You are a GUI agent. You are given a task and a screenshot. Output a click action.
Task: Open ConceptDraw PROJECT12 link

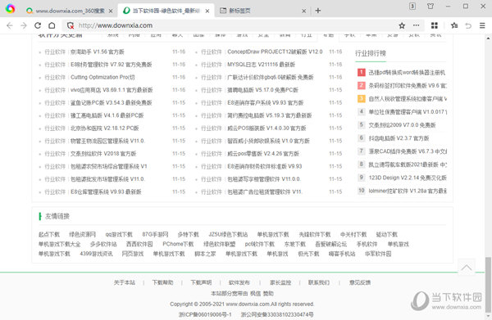point(275,52)
